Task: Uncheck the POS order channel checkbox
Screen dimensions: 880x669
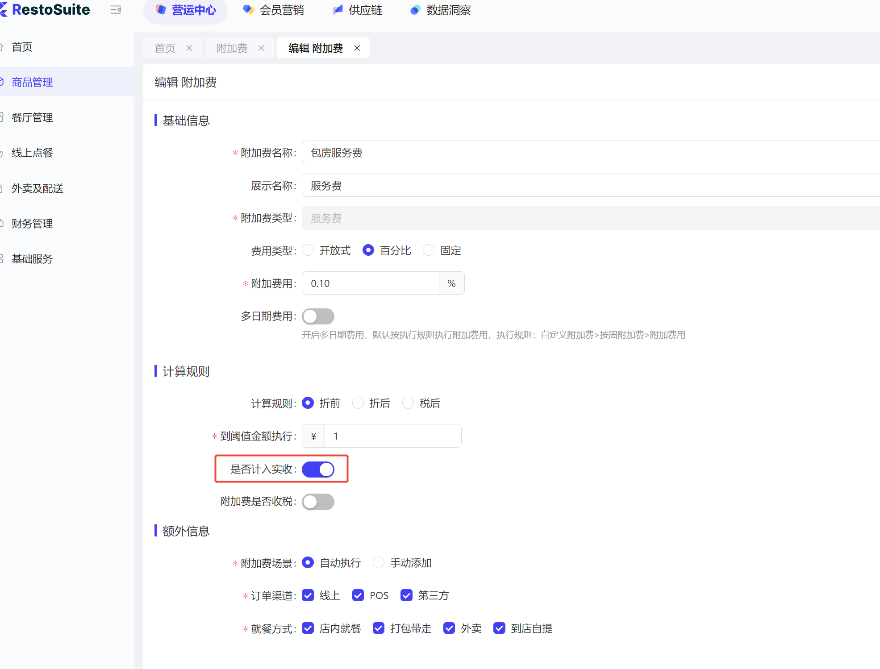Action: point(358,595)
